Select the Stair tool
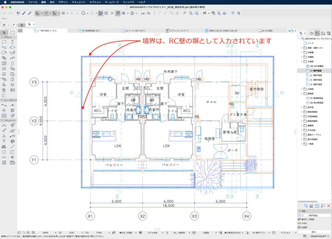332x239 pixels. click(x=4, y=58)
